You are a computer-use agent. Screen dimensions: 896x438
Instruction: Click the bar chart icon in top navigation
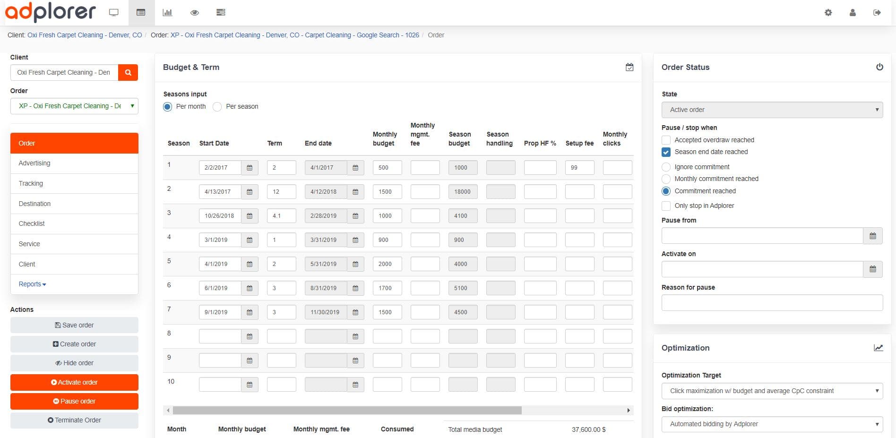[x=167, y=13]
